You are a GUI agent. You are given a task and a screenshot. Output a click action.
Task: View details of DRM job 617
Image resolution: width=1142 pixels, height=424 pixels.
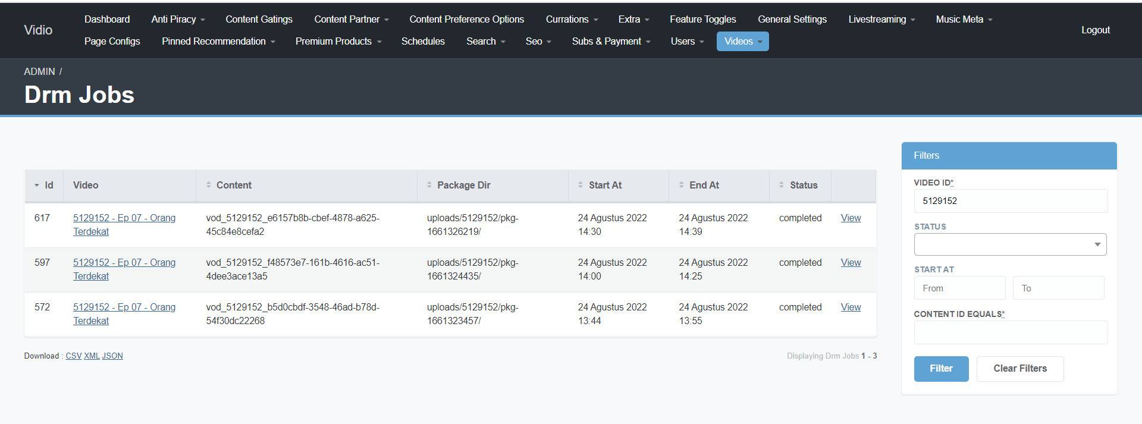(851, 218)
